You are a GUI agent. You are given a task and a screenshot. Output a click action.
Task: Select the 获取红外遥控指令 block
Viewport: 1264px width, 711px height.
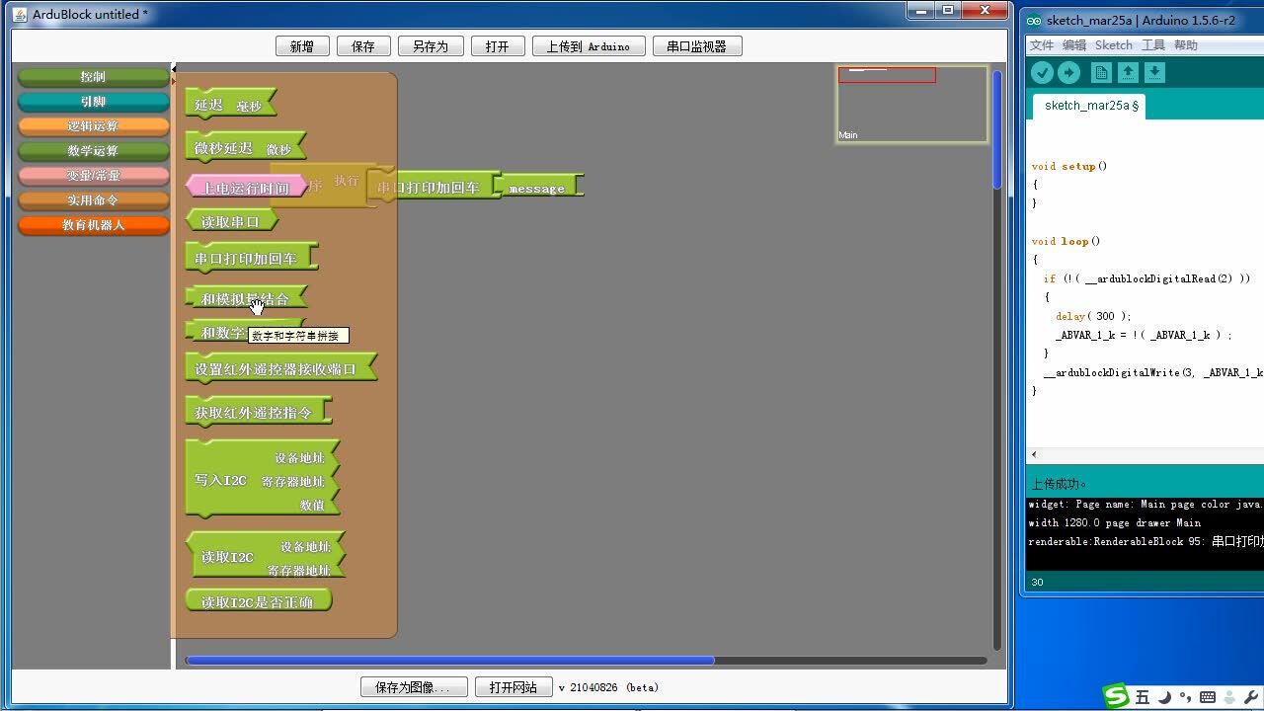[x=259, y=413]
